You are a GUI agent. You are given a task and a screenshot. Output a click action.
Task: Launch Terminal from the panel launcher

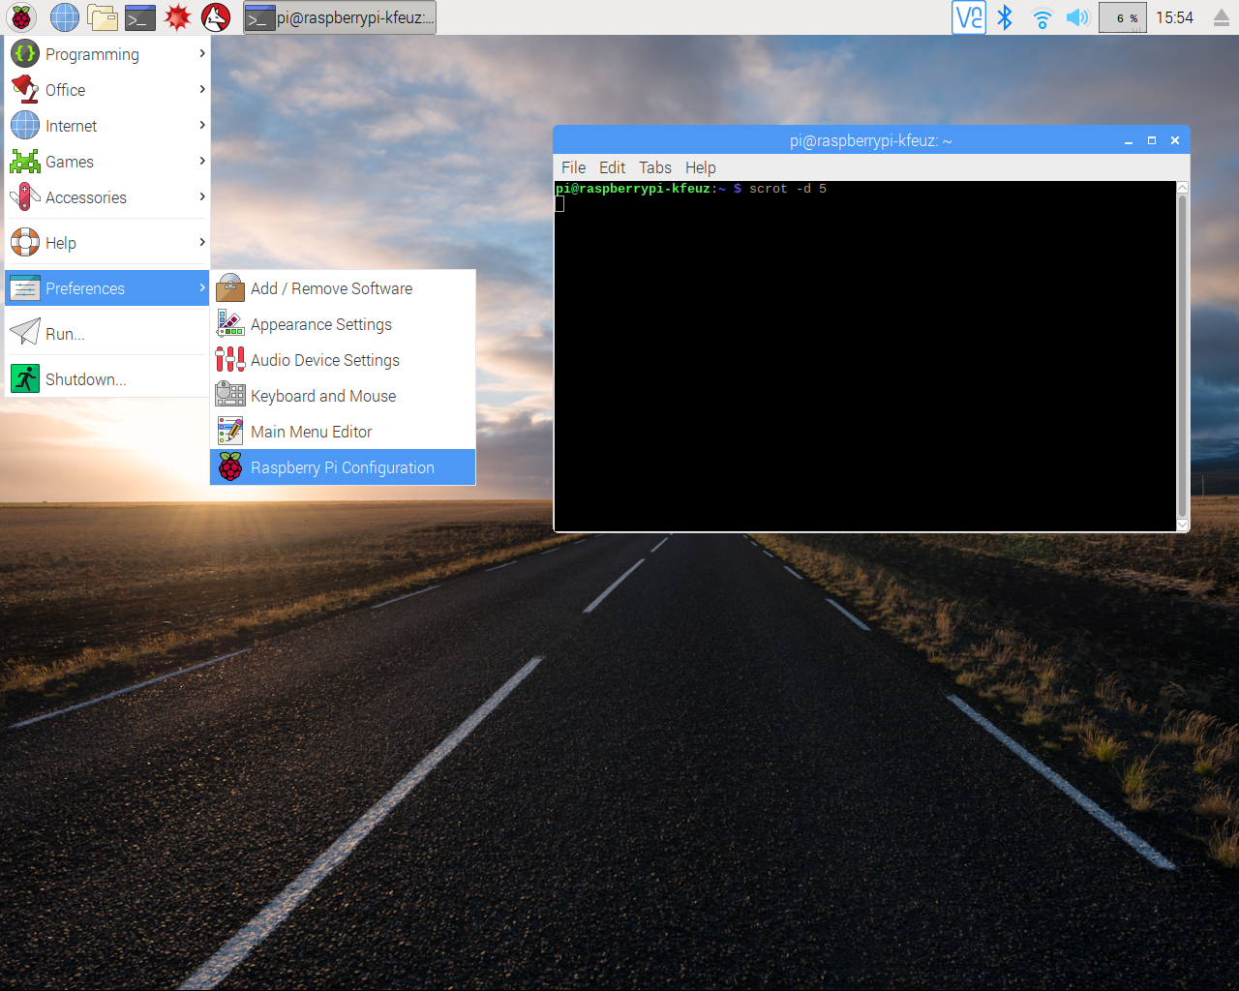(140, 17)
